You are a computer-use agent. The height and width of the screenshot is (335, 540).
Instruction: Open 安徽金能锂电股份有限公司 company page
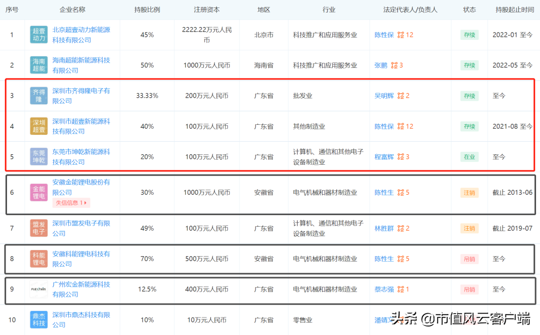81,187
